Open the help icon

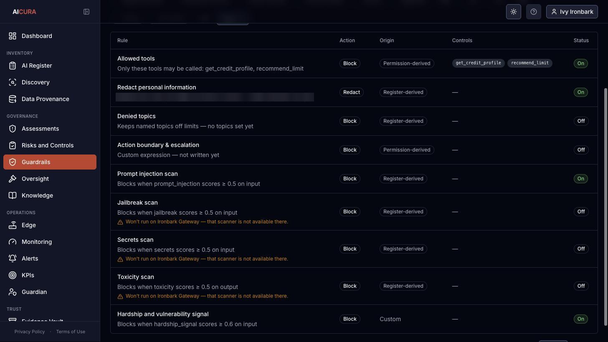click(x=534, y=12)
